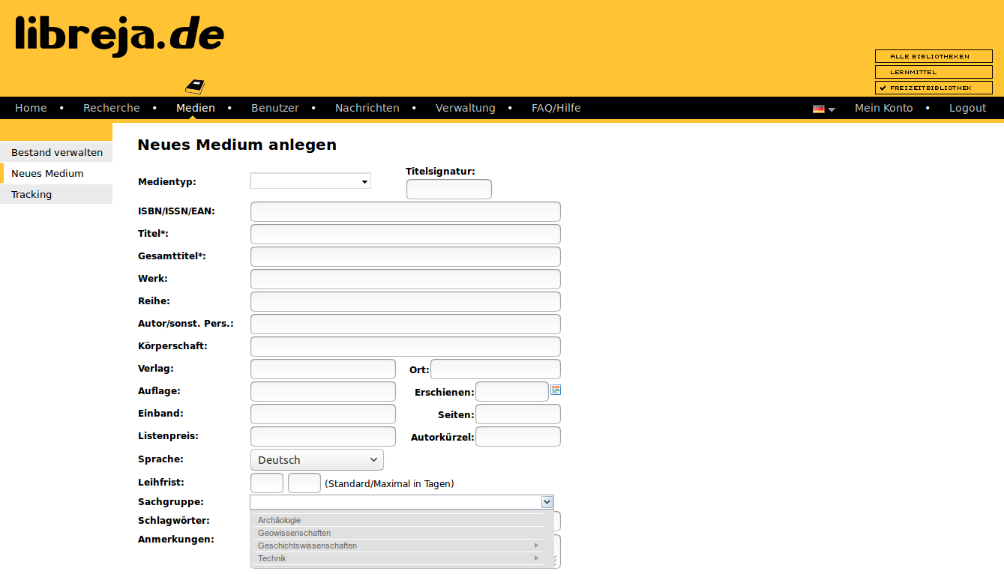Click the libreja.de logo
The height and width of the screenshot is (574, 1004).
coord(120,35)
